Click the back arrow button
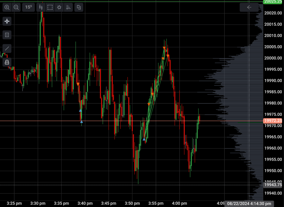The image size is (284, 207). pyautogui.click(x=249, y=7)
